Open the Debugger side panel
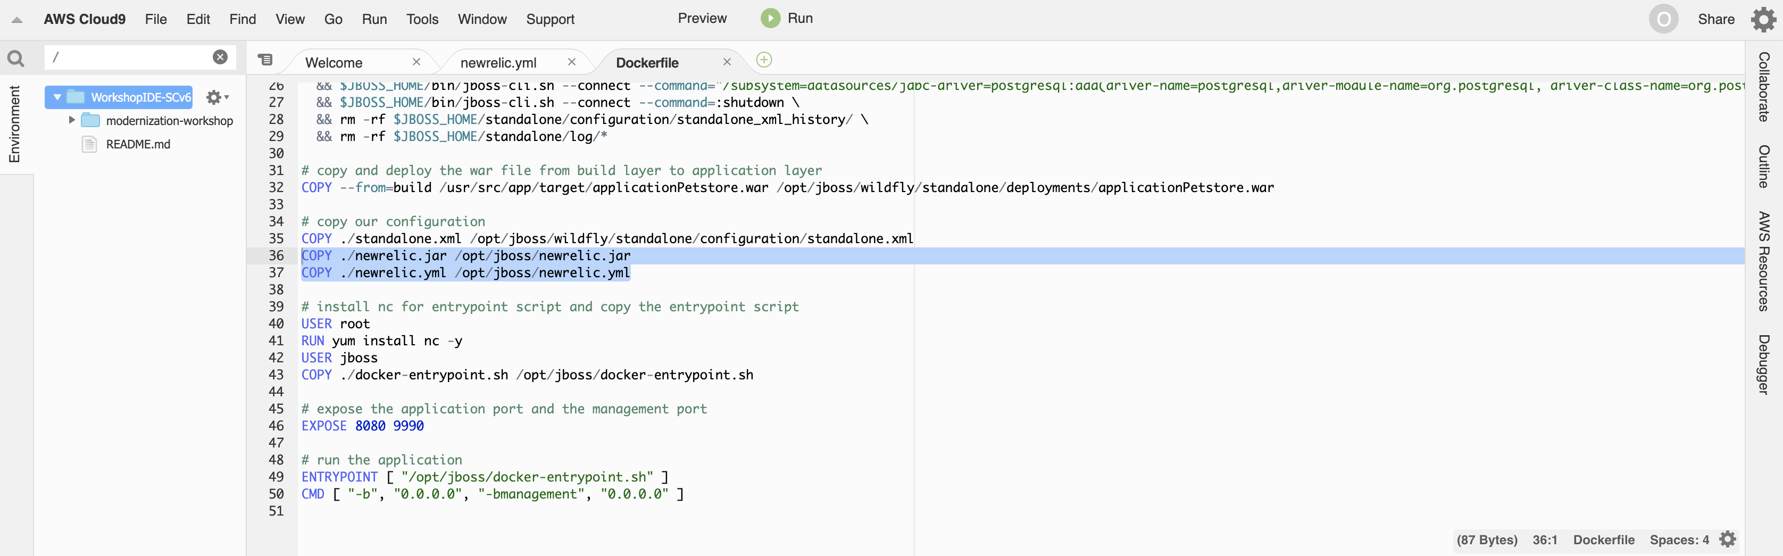This screenshot has width=1783, height=556. pyautogui.click(x=1764, y=364)
